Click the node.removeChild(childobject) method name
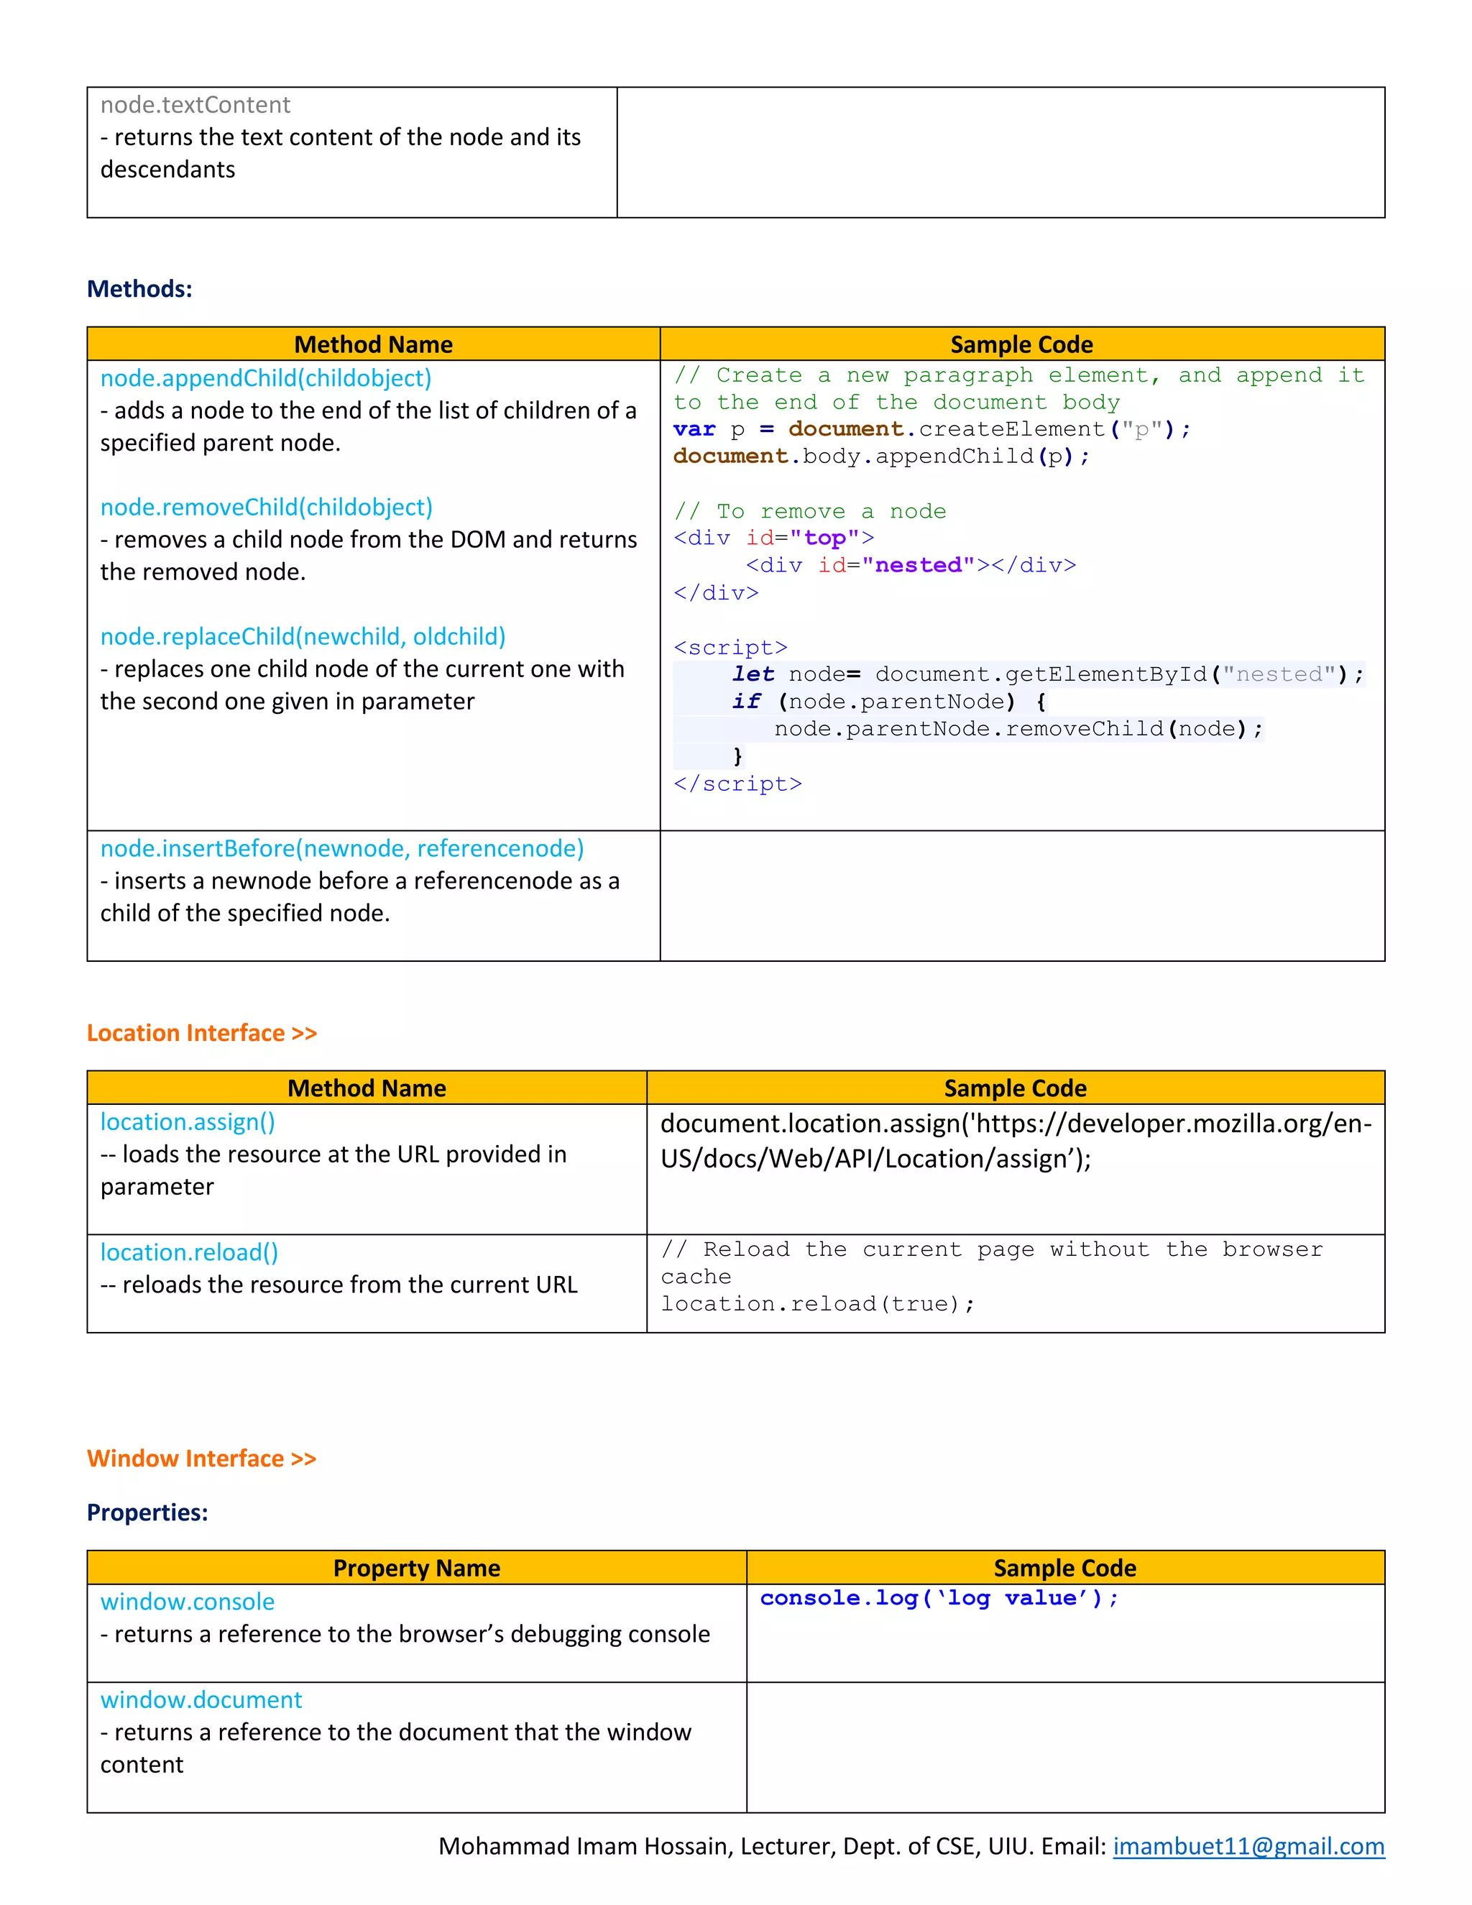 point(266,507)
